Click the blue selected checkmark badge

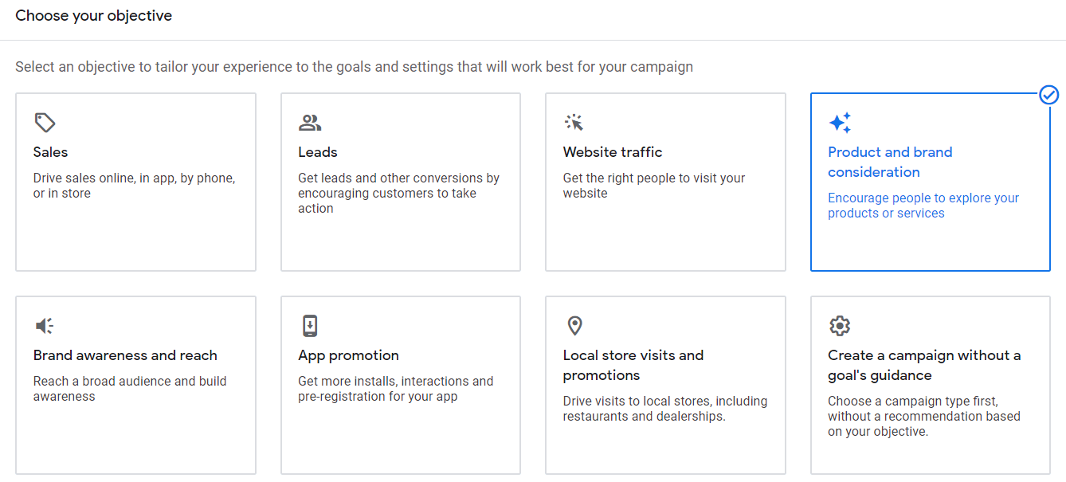point(1049,95)
